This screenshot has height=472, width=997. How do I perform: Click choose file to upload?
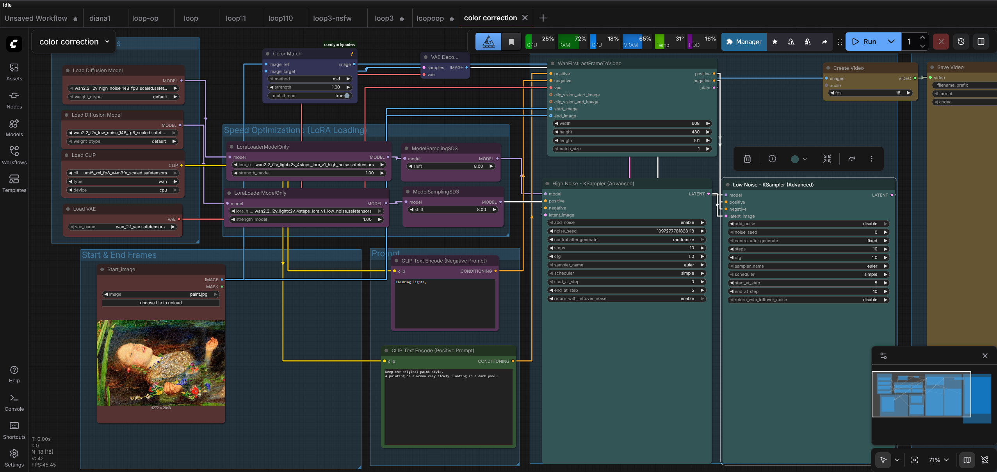[x=160, y=303]
